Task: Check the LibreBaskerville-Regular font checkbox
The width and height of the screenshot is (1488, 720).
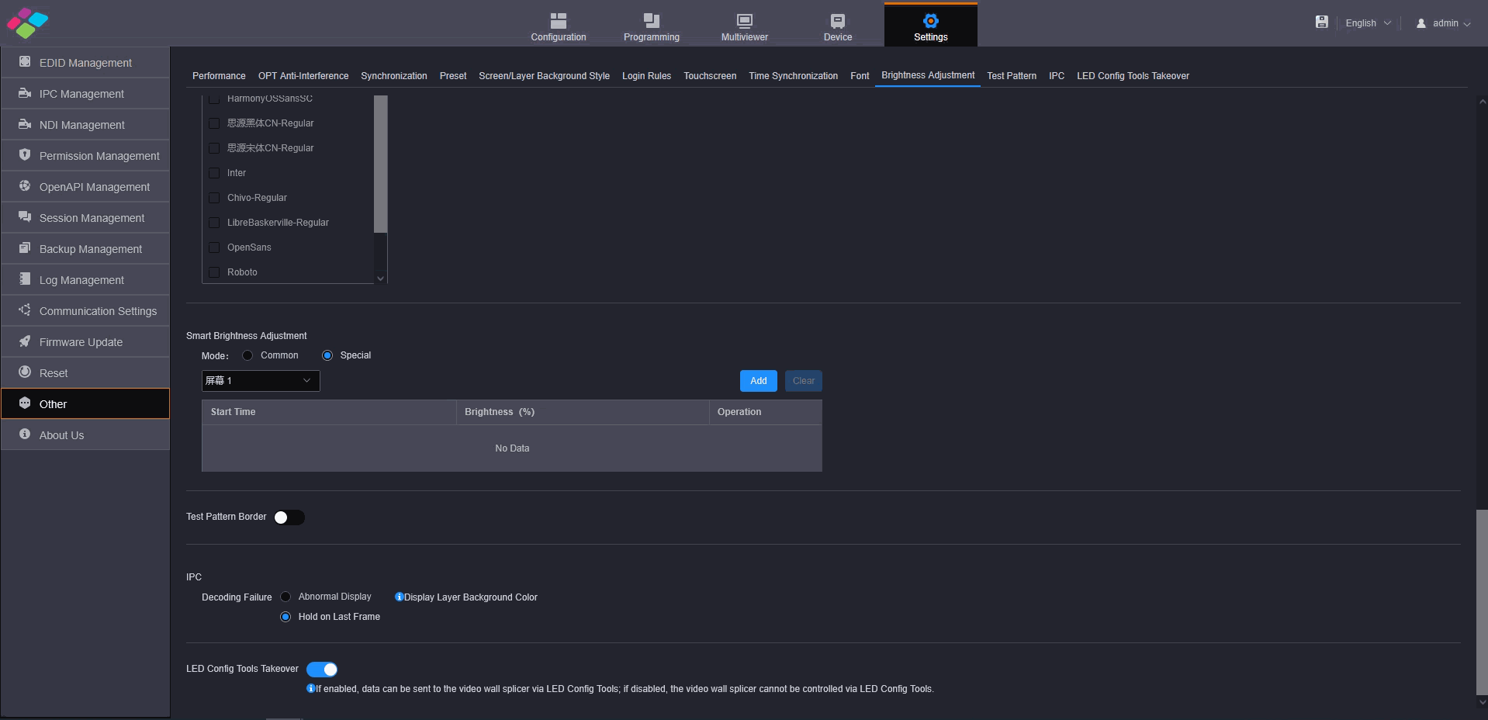Action: (214, 223)
